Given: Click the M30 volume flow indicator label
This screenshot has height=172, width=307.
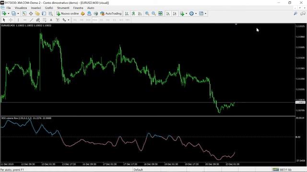Looking at the screenshot, I should [26, 118].
